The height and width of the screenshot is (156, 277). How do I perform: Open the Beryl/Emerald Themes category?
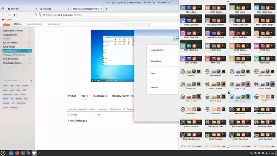click(13, 31)
